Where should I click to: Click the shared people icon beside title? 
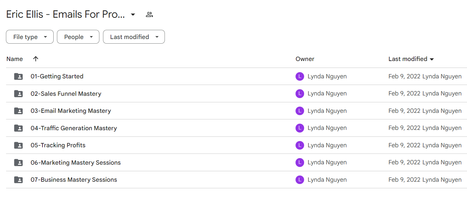149,14
